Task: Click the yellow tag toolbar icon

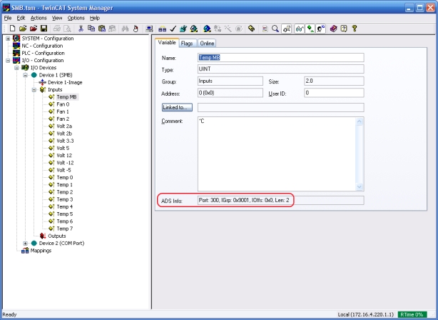Action: pos(251,29)
